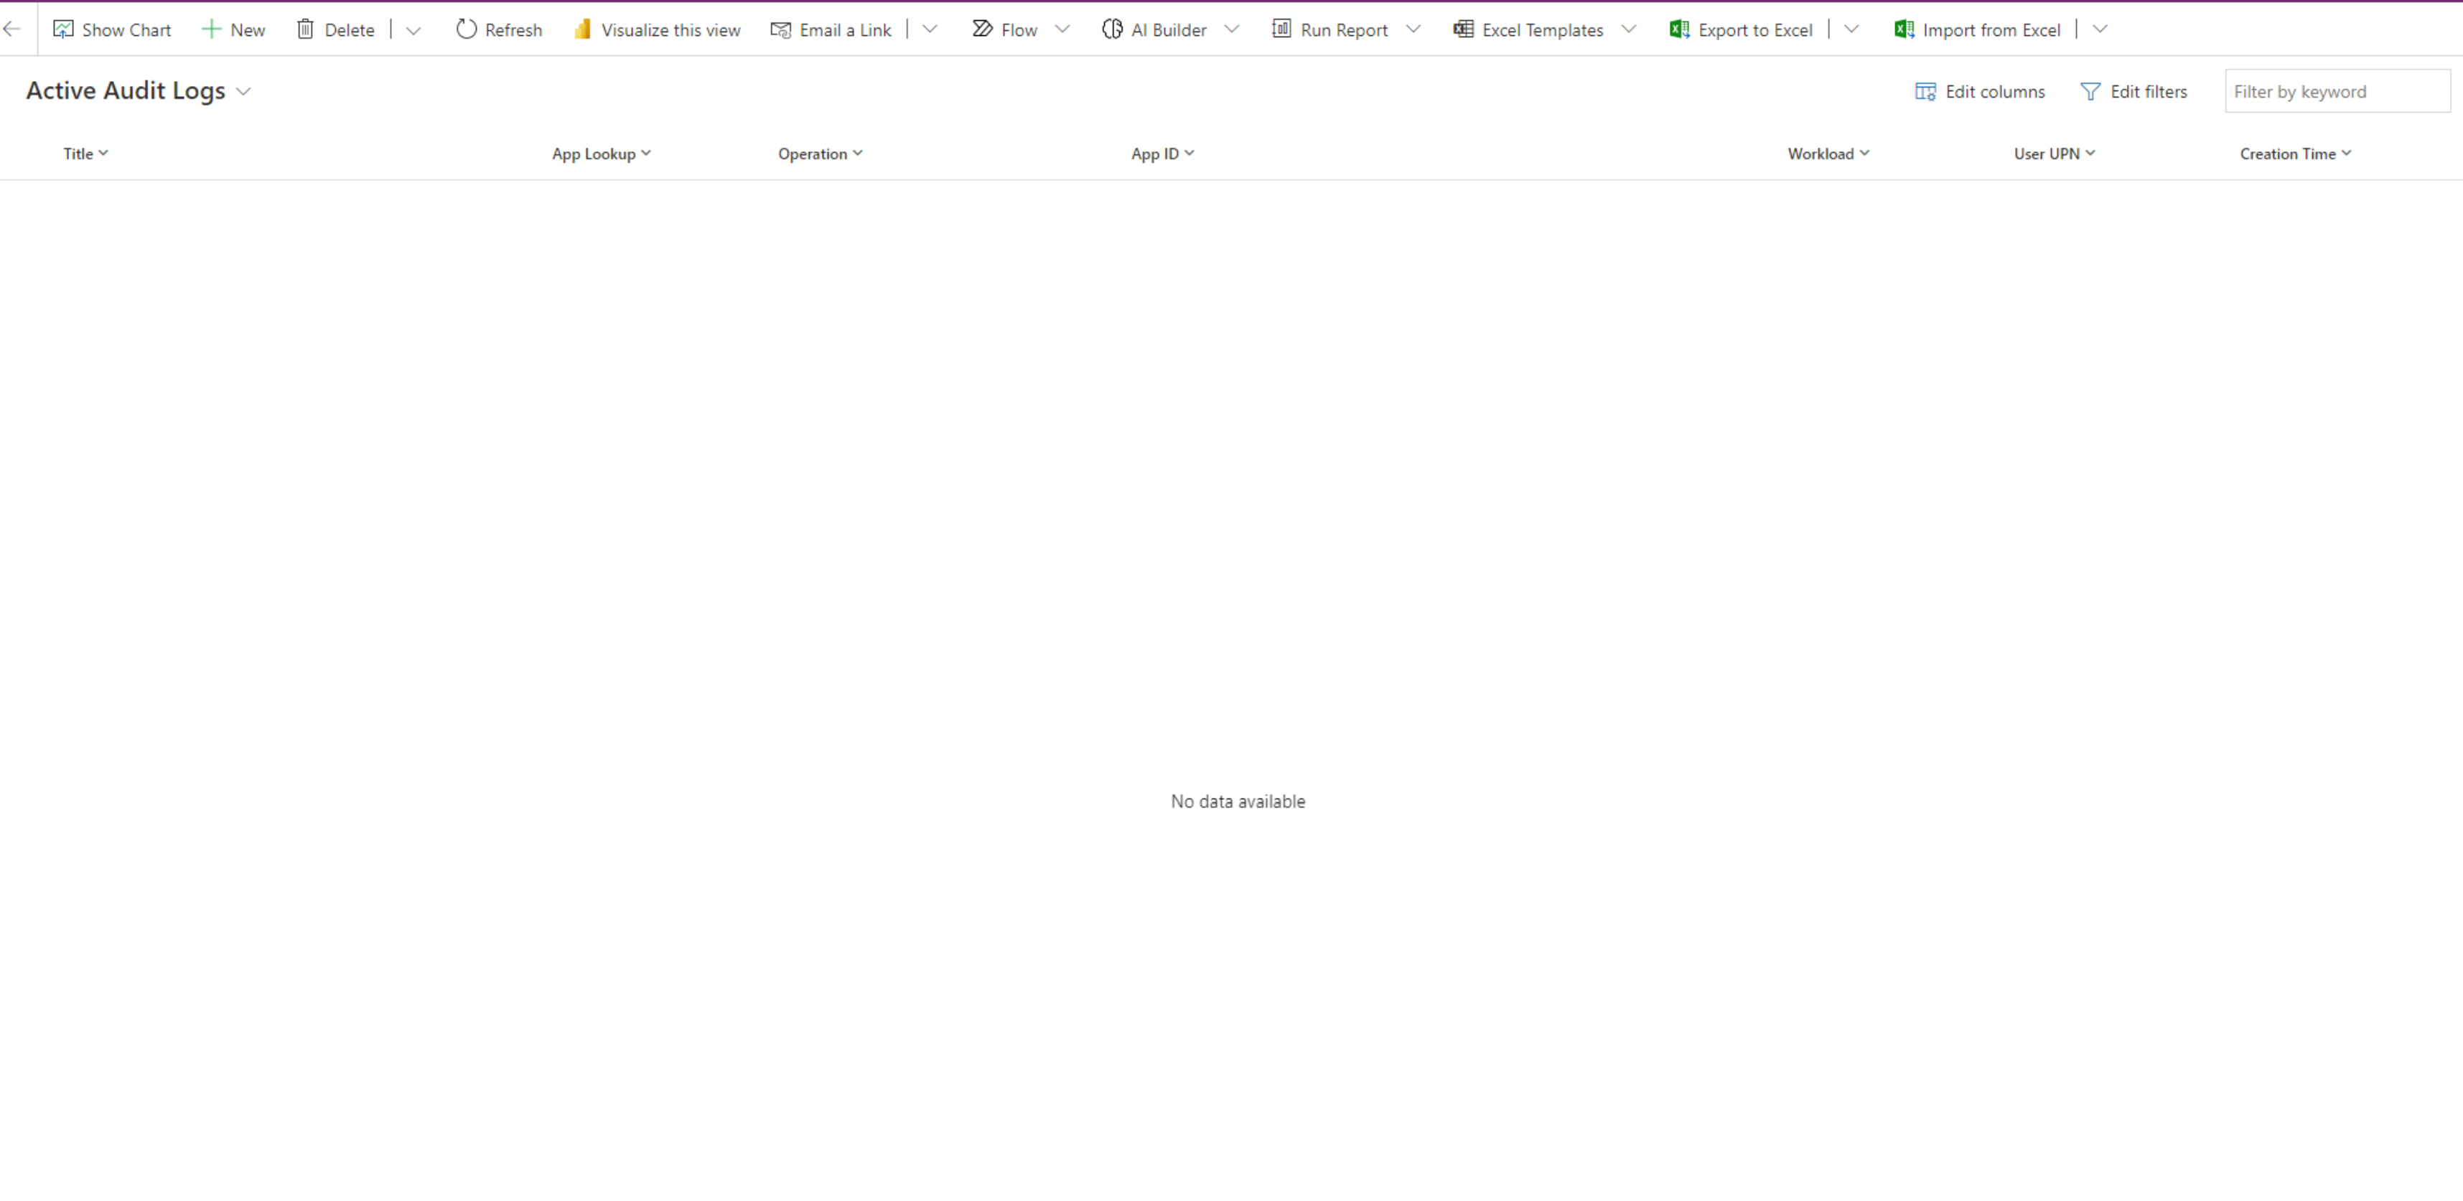Viewport: 2463px width, 1201px height.
Task: Expand the Active Audit Logs view selector
Action: 245,92
